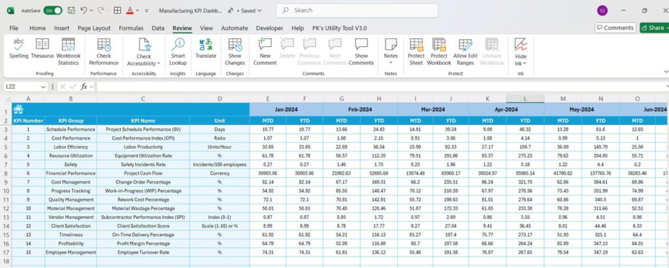Click the Undo arrow
The height and width of the screenshot is (268, 669).
(84, 10)
